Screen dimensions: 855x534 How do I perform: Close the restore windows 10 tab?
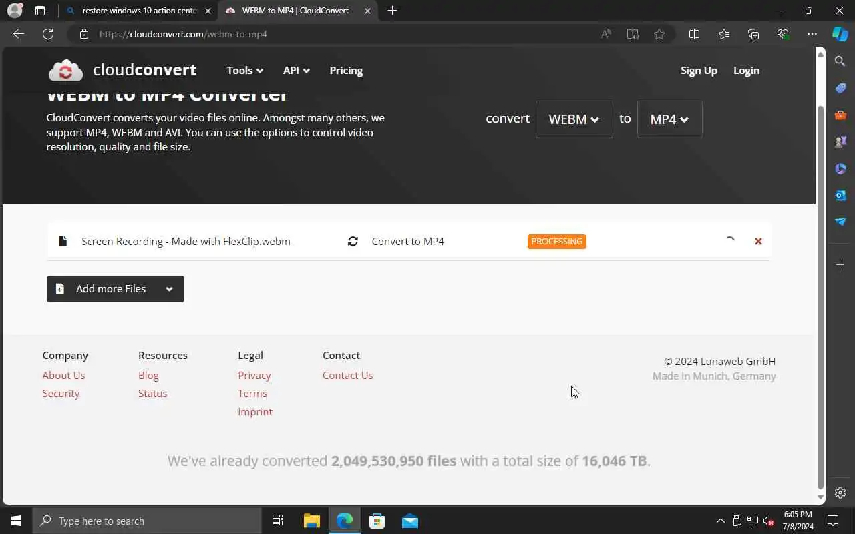[209, 11]
